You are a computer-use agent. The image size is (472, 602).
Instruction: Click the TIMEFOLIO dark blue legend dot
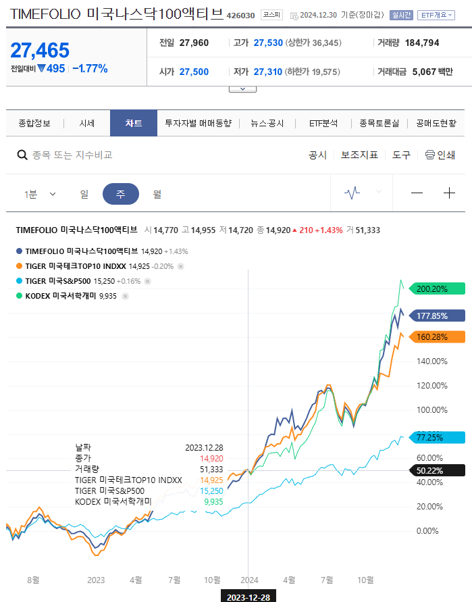click(19, 251)
